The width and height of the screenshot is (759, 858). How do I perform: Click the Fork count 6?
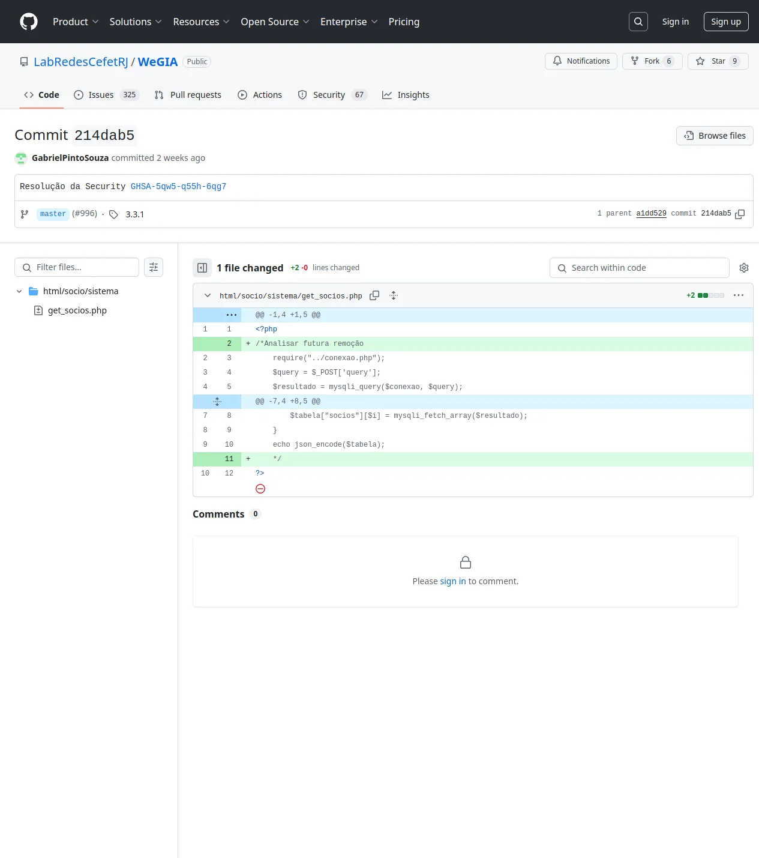[x=669, y=61]
